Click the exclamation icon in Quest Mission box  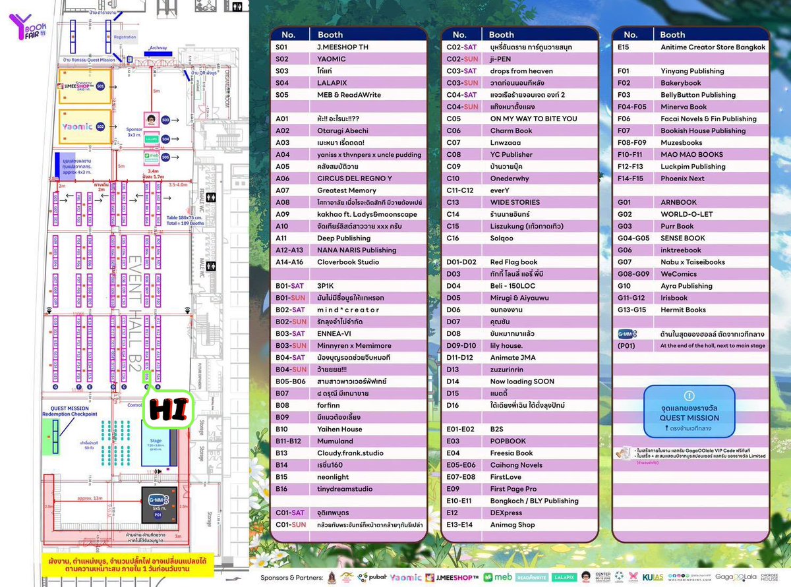pos(689,396)
